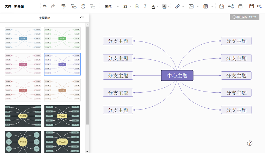This screenshot has height=153, width=265.
Task: Expand the font color dropdown arrow
Action: coord(157,7)
